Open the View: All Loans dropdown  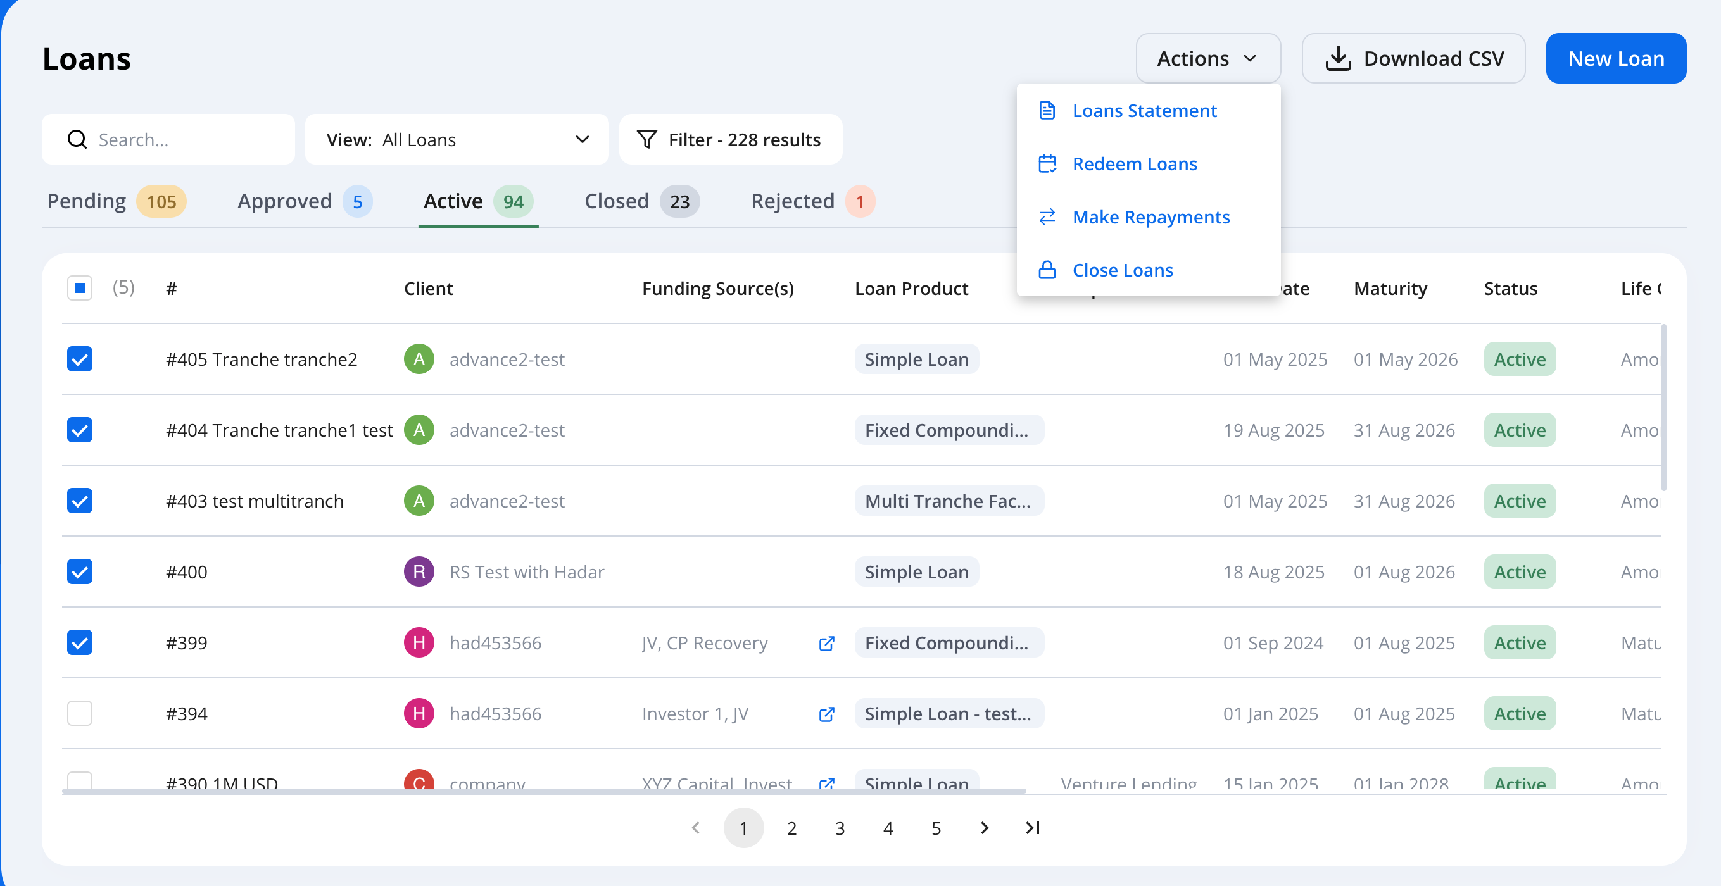pyautogui.click(x=457, y=139)
